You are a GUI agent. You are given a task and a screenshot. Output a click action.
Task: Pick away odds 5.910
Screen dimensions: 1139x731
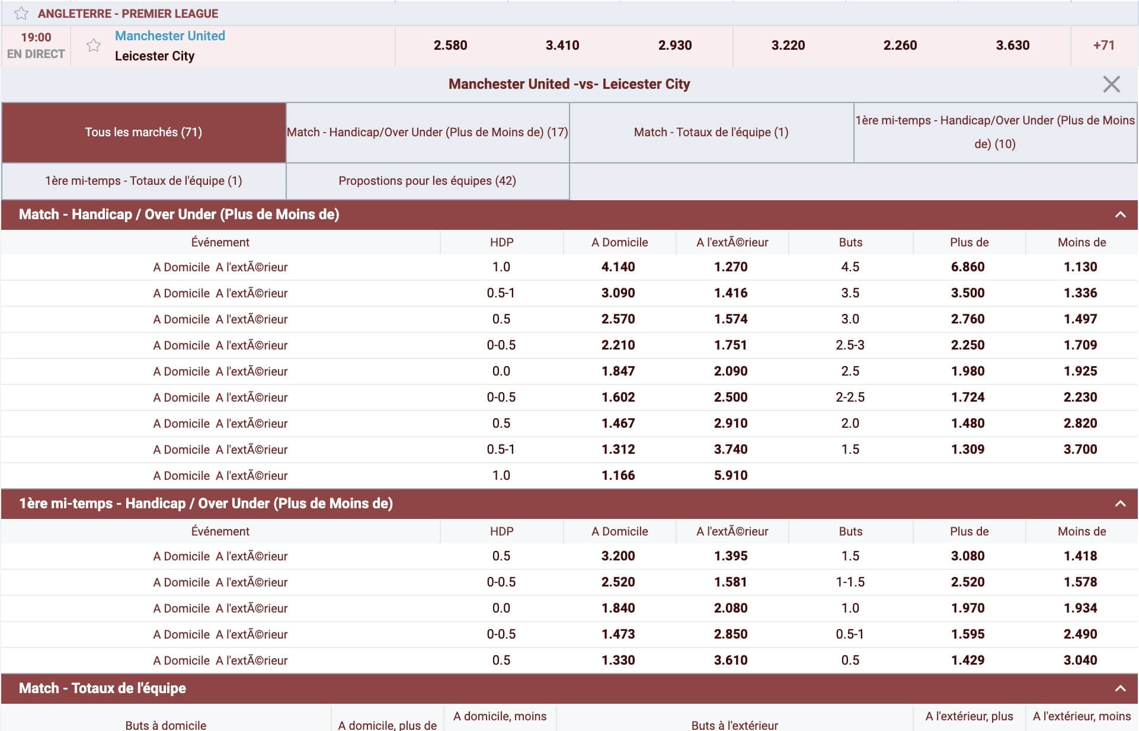tap(731, 475)
